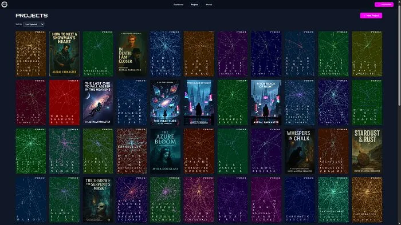Open The Azure Bloom by Myra Douglass
Viewport: 401px width, 225px height.
tap(165, 151)
